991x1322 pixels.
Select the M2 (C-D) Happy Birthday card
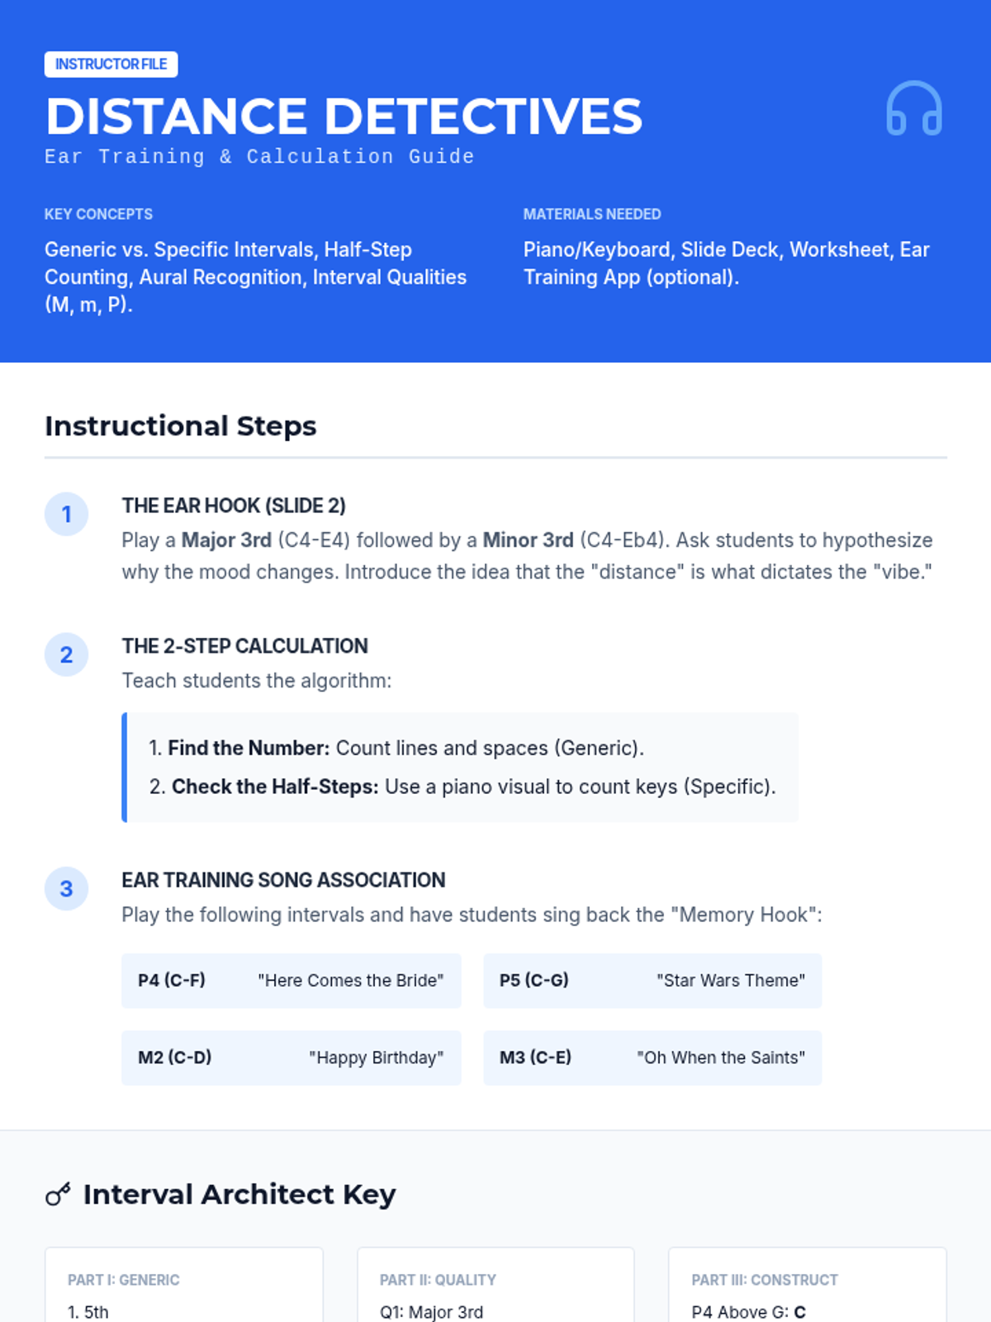tap(291, 1058)
